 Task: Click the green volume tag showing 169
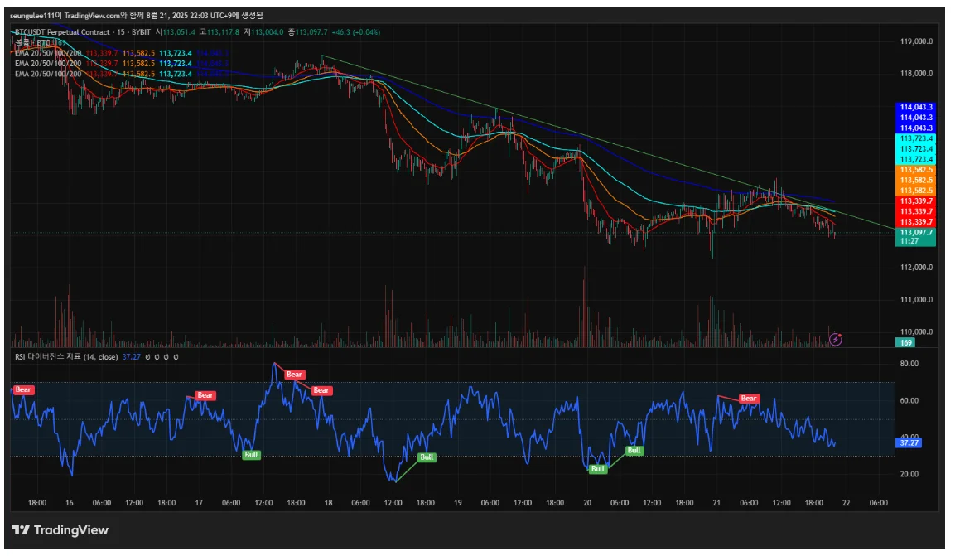tap(906, 342)
